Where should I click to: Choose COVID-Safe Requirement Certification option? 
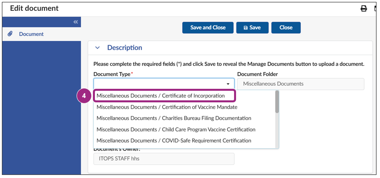click(174, 141)
